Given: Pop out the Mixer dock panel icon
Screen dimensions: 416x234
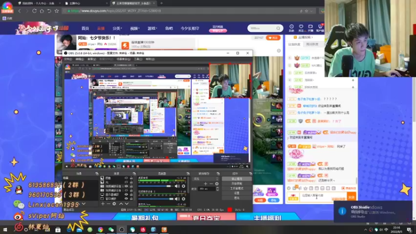Looking at the screenshot, I should click(x=188, y=174).
